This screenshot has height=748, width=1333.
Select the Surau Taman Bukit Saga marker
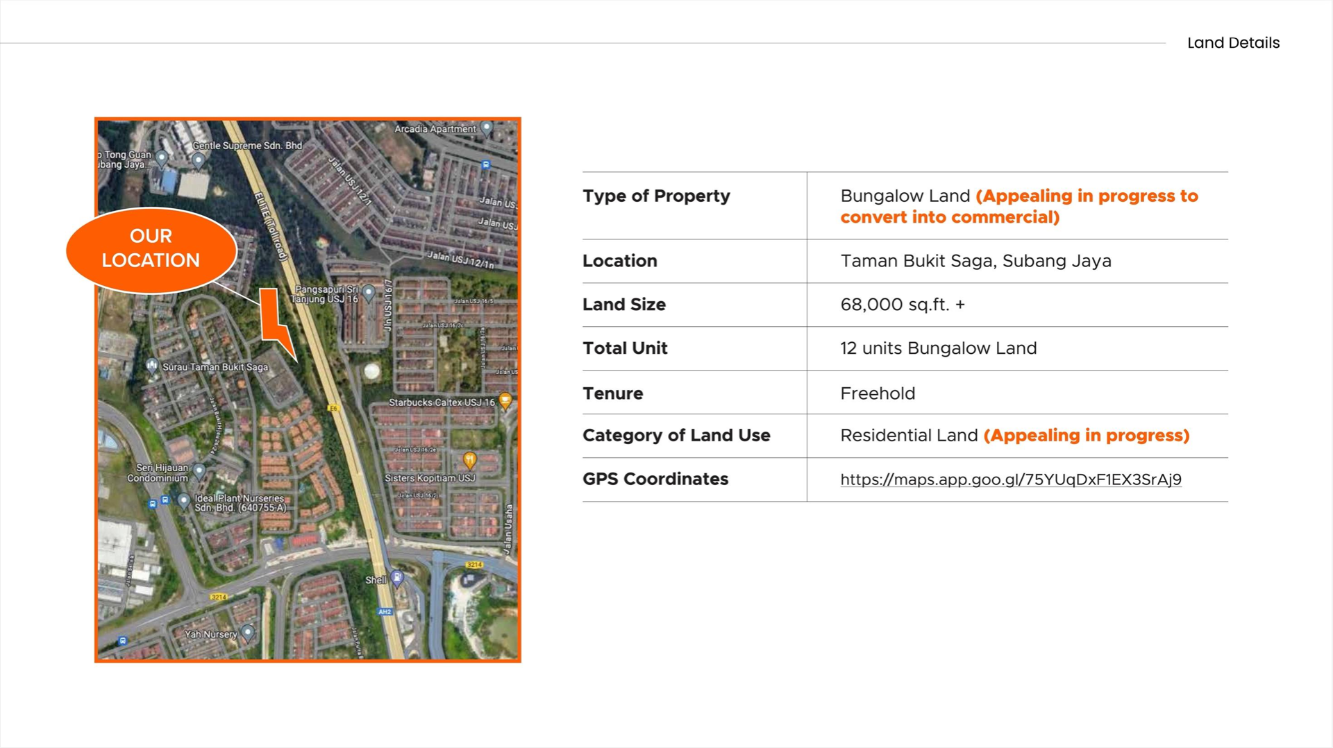click(x=151, y=365)
